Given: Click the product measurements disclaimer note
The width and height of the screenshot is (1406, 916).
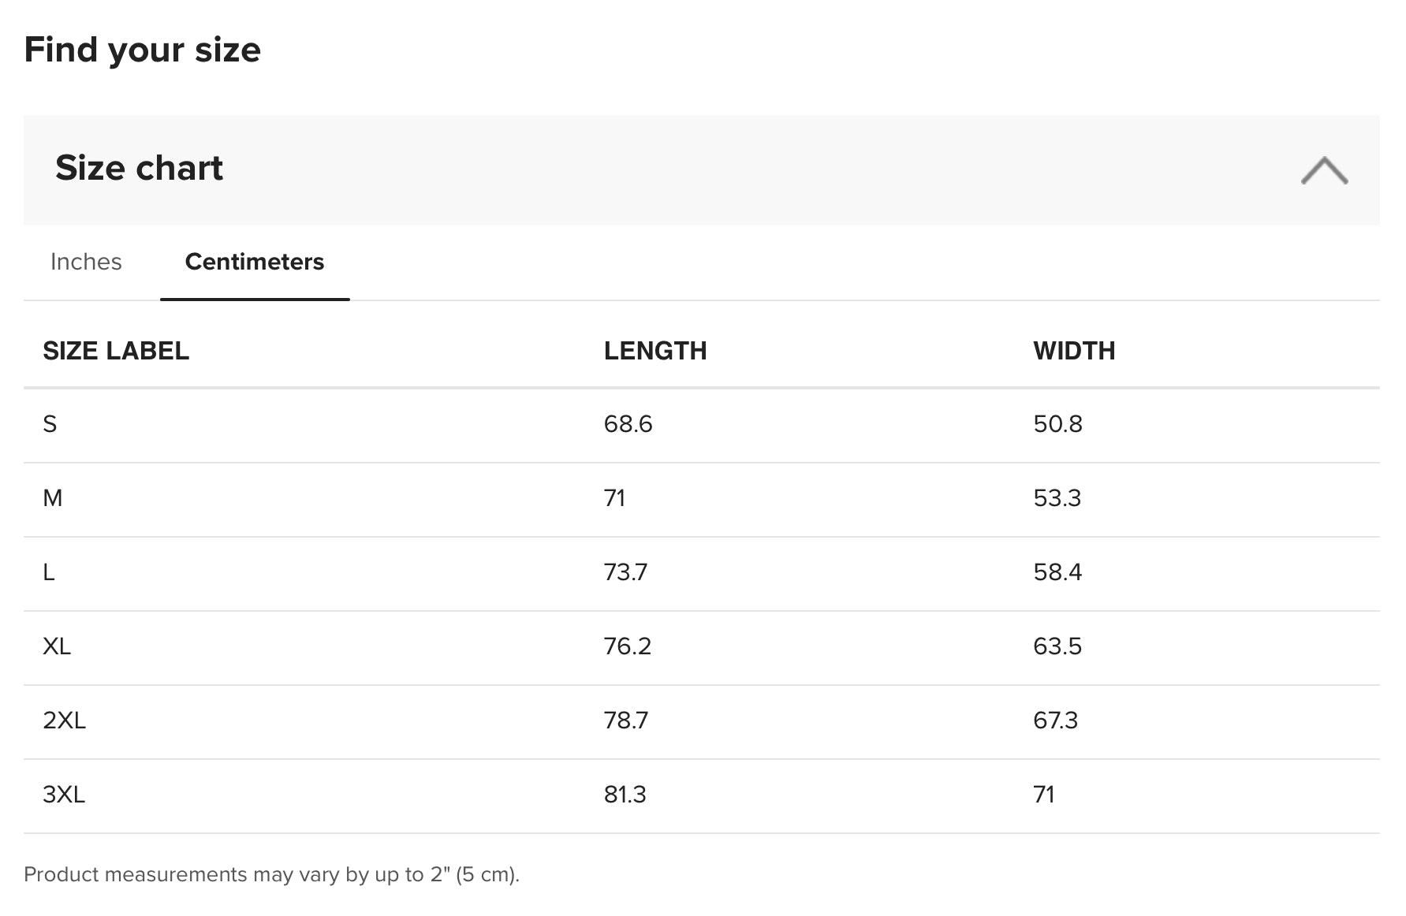Looking at the screenshot, I should (271, 874).
